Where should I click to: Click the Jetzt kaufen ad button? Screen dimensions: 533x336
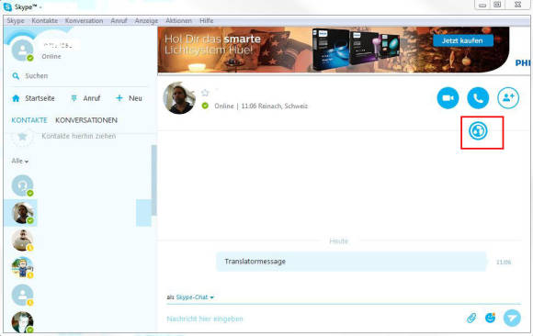[462, 40]
